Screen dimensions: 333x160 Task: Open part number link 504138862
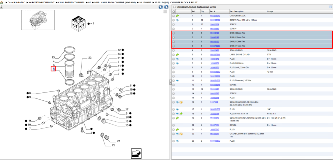pos(215,141)
